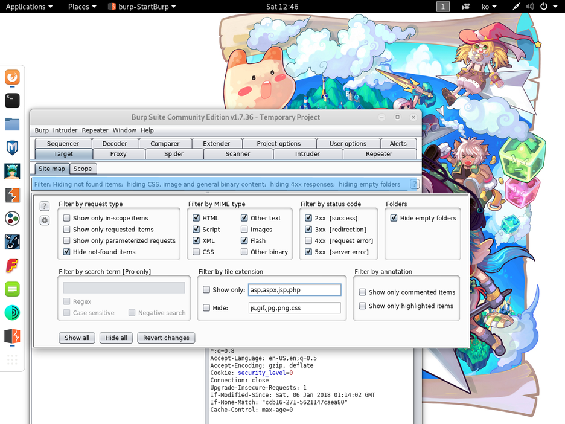Screen dimensions: 565x424
Task: Click the Show all button
Action: click(77, 338)
